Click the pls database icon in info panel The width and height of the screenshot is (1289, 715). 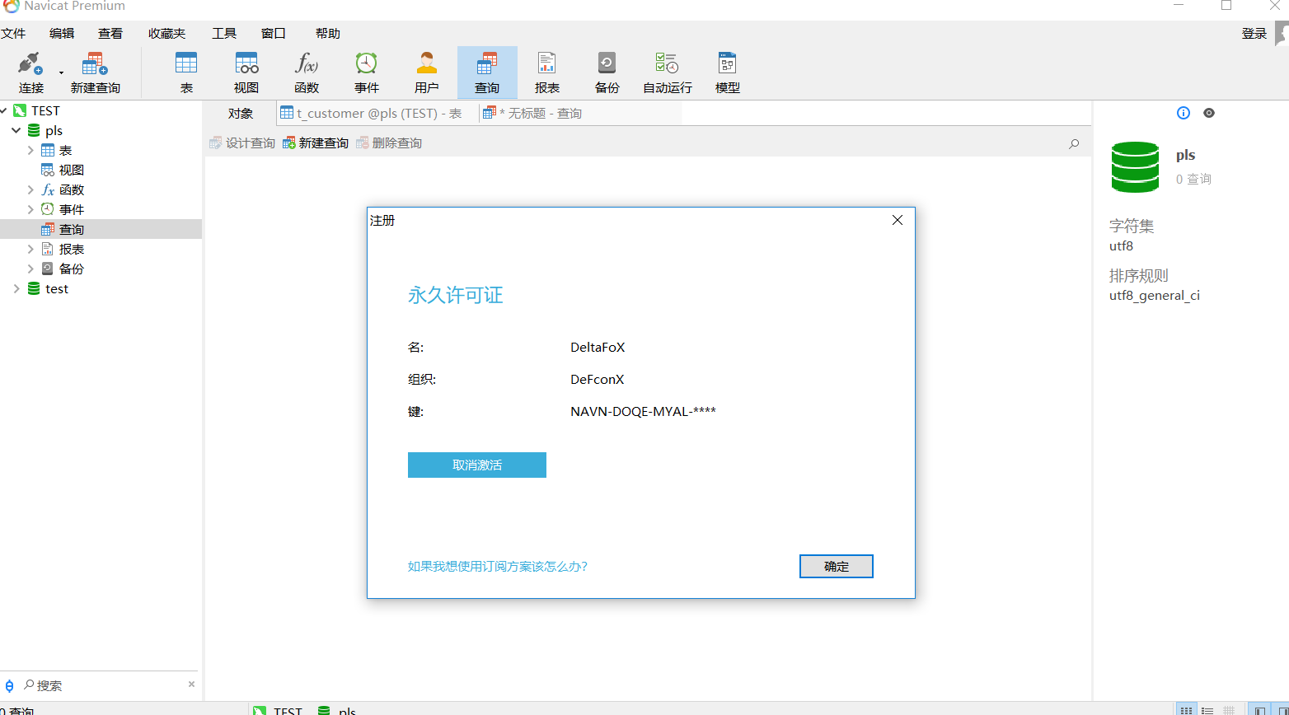pyautogui.click(x=1135, y=167)
